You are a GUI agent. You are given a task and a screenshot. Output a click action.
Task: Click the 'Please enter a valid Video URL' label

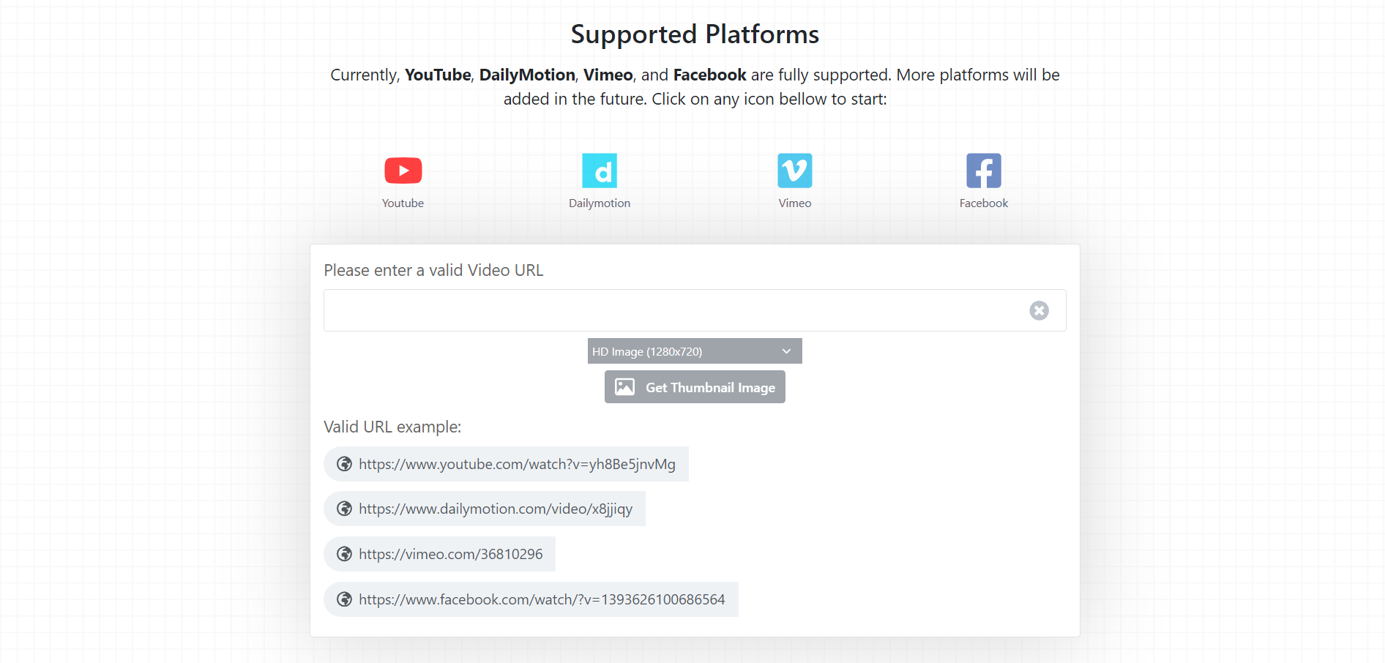(433, 270)
